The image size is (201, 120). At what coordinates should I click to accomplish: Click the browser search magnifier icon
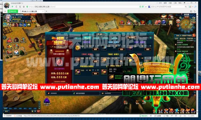[186, 7]
